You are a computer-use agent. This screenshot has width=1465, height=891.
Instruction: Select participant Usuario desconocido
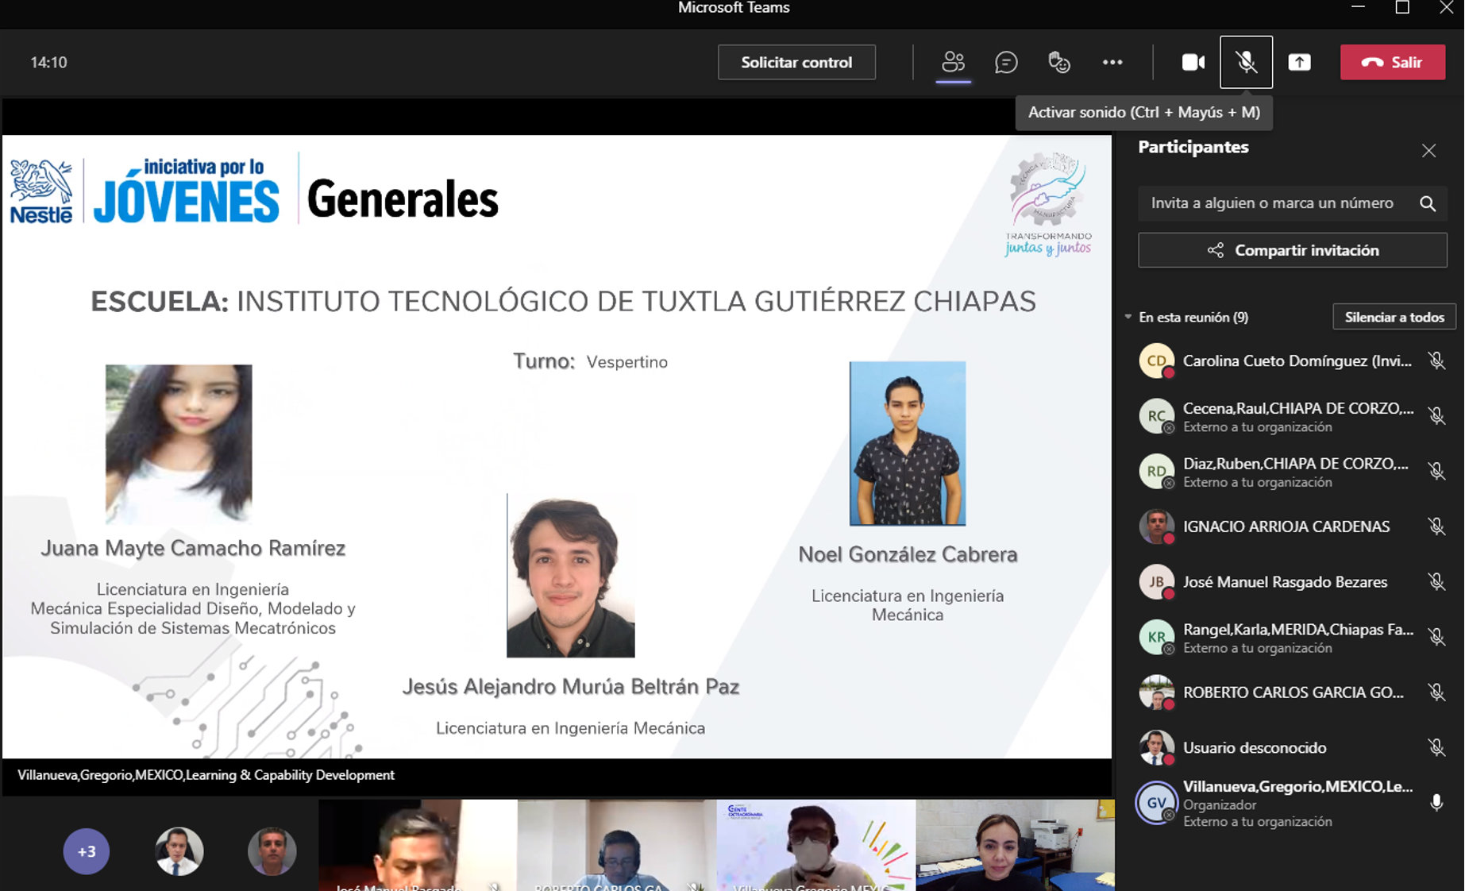pyautogui.click(x=1292, y=747)
